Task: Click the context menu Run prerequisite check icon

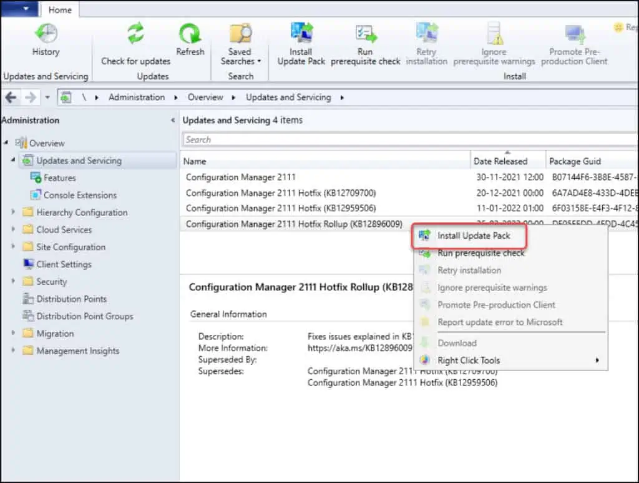Action: tap(424, 253)
